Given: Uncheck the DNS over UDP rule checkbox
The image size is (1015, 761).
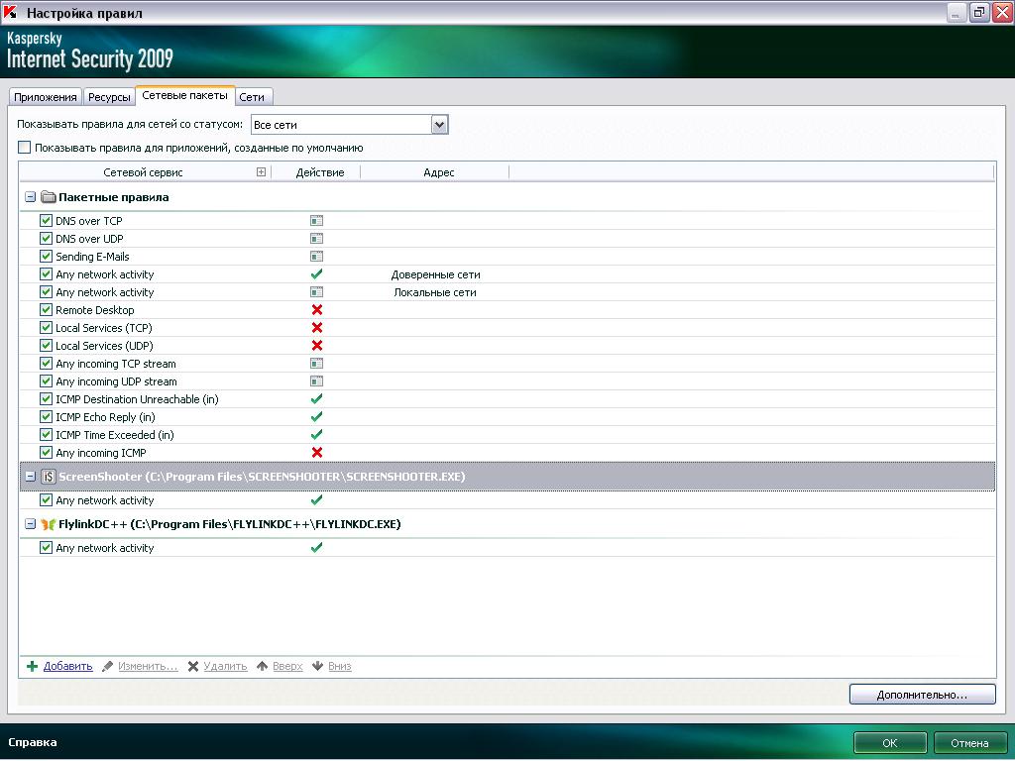Looking at the screenshot, I should pos(46,239).
